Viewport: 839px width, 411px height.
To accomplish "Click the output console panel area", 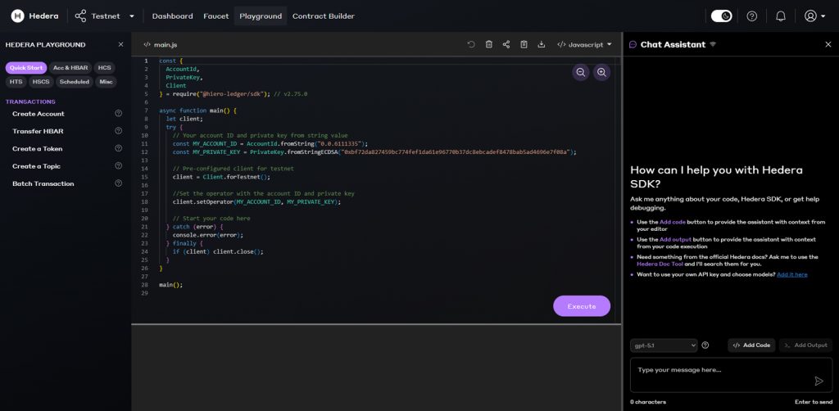I will 376,368.
